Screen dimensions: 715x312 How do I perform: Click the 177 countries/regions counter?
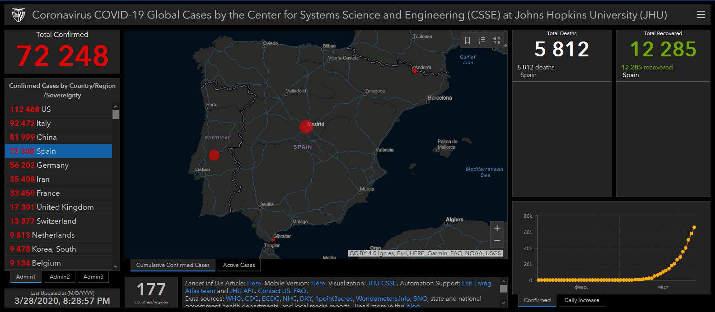tap(151, 292)
